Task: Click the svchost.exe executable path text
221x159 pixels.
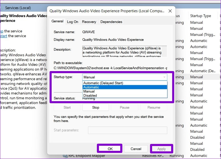Action: coord(110,68)
